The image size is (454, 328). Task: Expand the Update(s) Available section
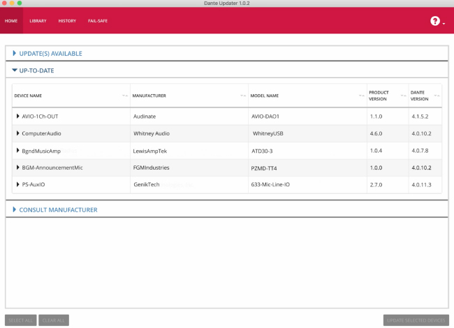click(15, 54)
